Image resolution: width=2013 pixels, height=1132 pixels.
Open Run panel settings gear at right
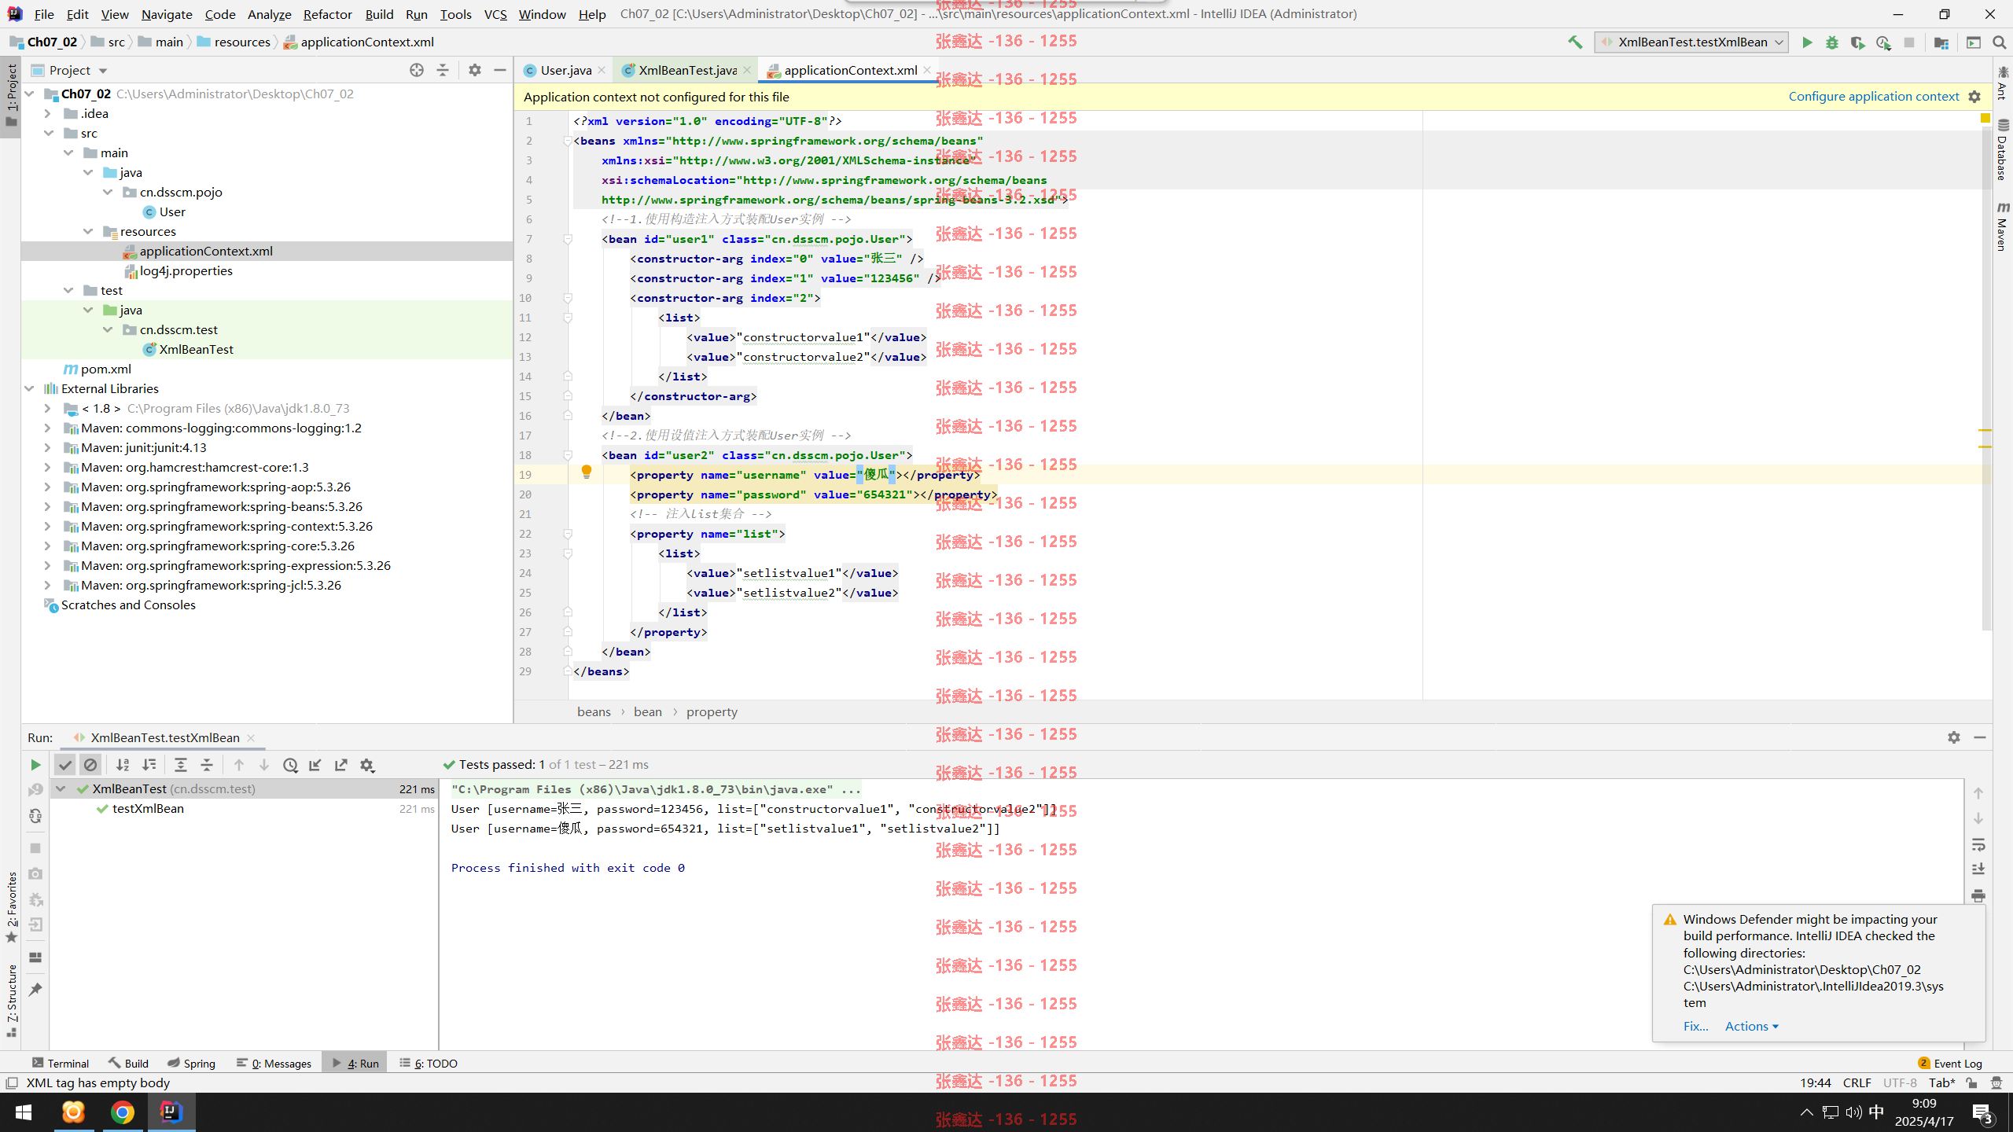[x=1954, y=737]
